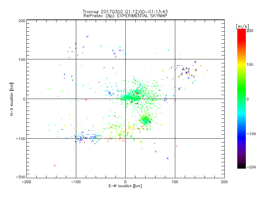The width and height of the screenshot is (264, 198).
Task: Click the '-100' tick label on the N-S axis
Action: pos(21,139)
